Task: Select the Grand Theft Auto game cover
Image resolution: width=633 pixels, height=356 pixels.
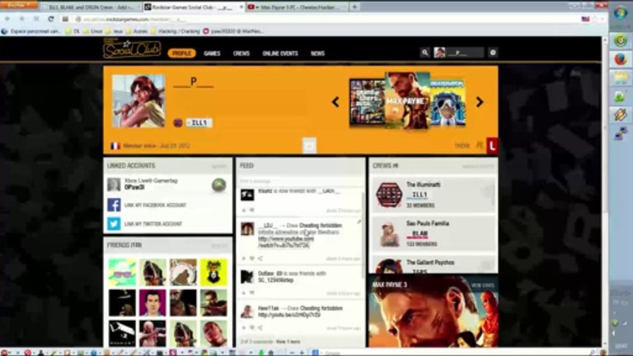Action: 367,102
